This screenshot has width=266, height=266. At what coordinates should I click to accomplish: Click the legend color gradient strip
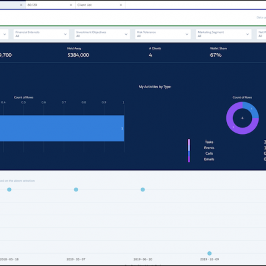(x=189, y=150)
